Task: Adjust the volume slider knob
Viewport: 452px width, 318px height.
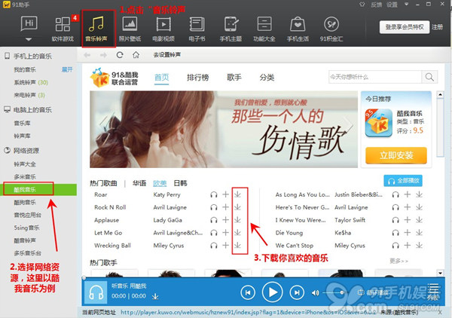Action: point(341,292)
